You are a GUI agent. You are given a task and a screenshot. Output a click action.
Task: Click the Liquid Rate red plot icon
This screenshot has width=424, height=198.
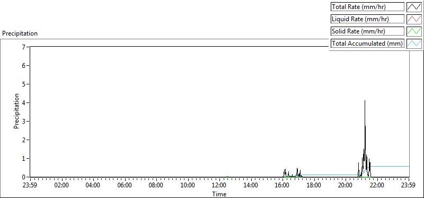[414, 19]
